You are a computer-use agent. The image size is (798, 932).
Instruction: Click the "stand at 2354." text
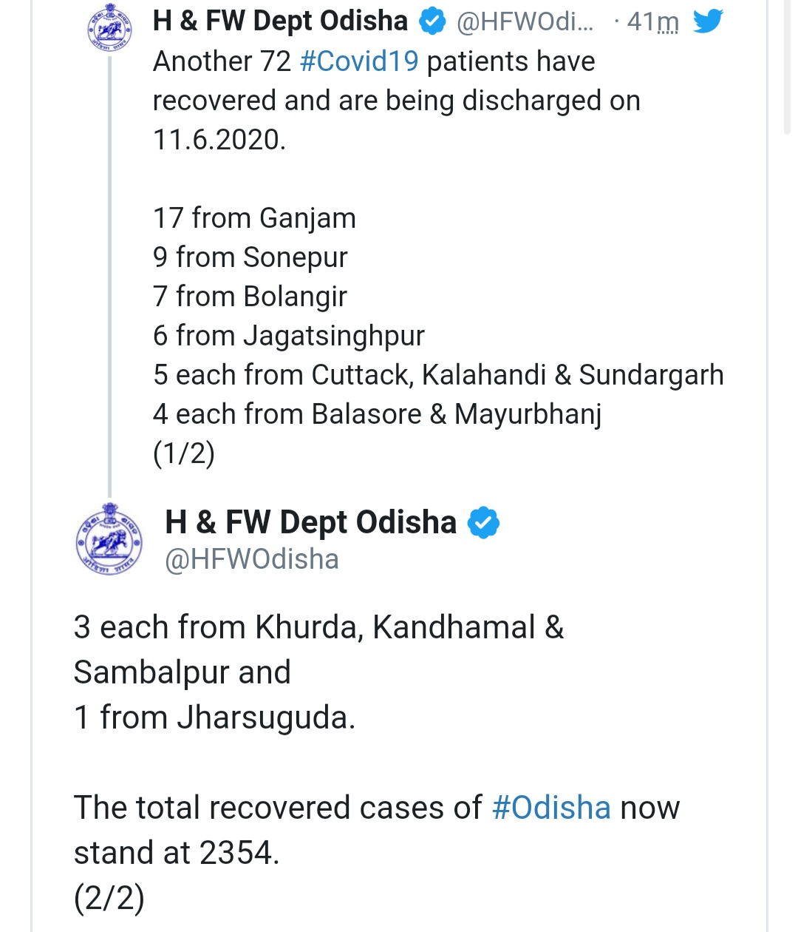pos(177,853)
